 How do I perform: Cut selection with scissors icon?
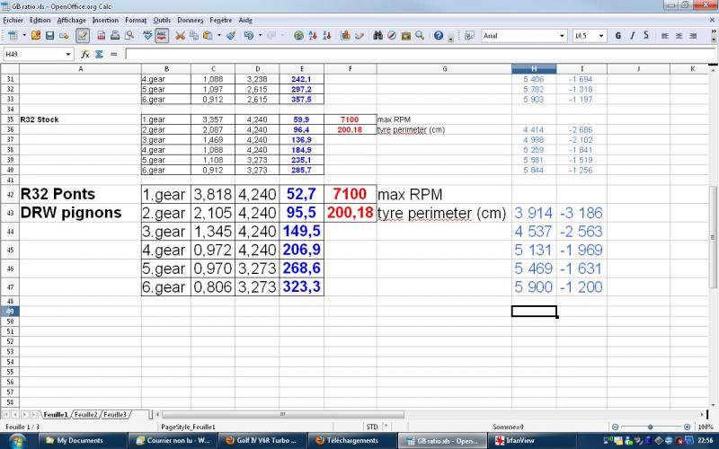click(181, 35)
